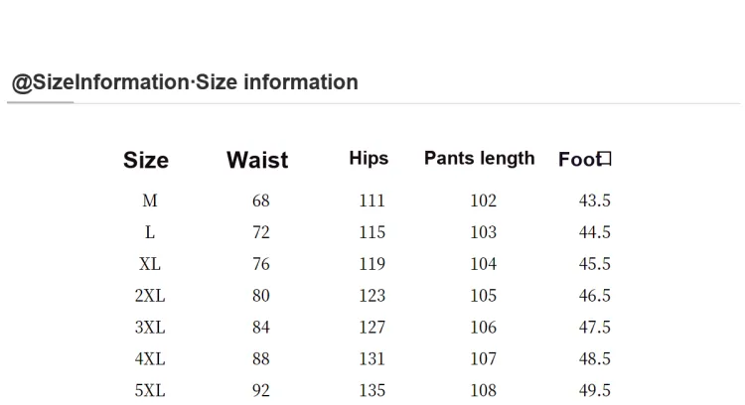
Task: Select the 3XL size row label
Action: pos(150,328)
